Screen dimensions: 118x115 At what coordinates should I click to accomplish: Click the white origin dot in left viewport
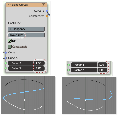(x=25, y=100)
